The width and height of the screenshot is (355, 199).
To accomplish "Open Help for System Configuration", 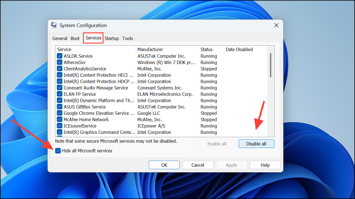I will [265, 165].
